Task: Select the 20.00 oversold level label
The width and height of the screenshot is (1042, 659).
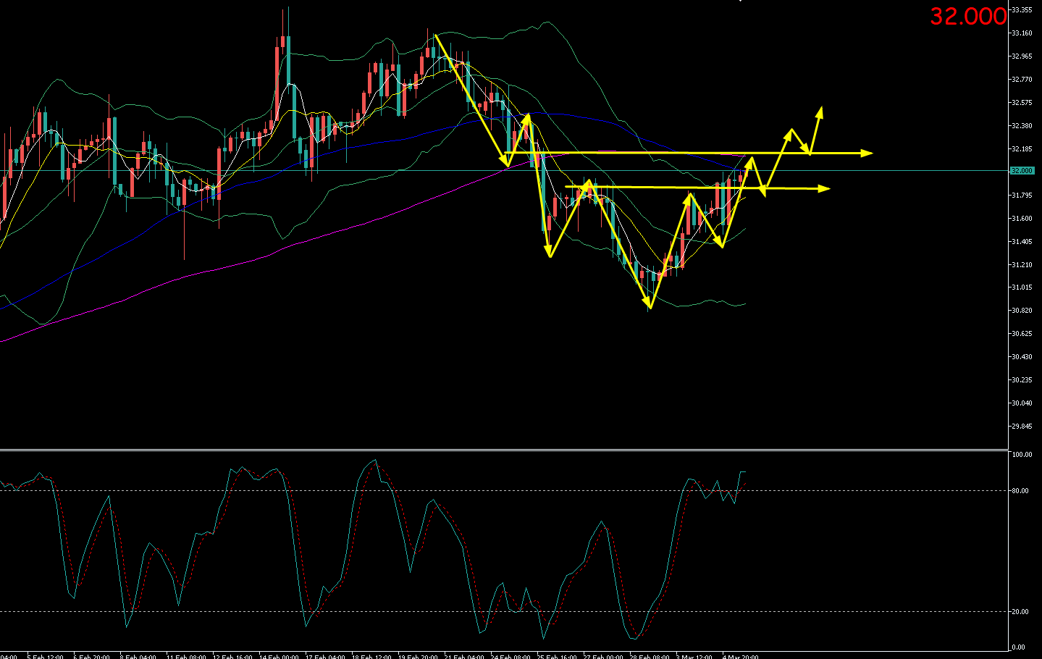Action: point(1020,612)
